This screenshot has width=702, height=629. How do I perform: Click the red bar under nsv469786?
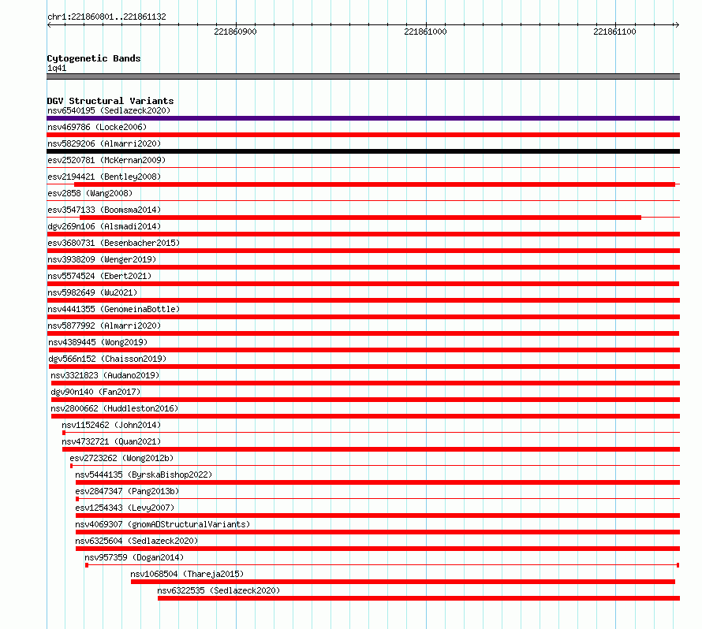(x=363, y=135)
